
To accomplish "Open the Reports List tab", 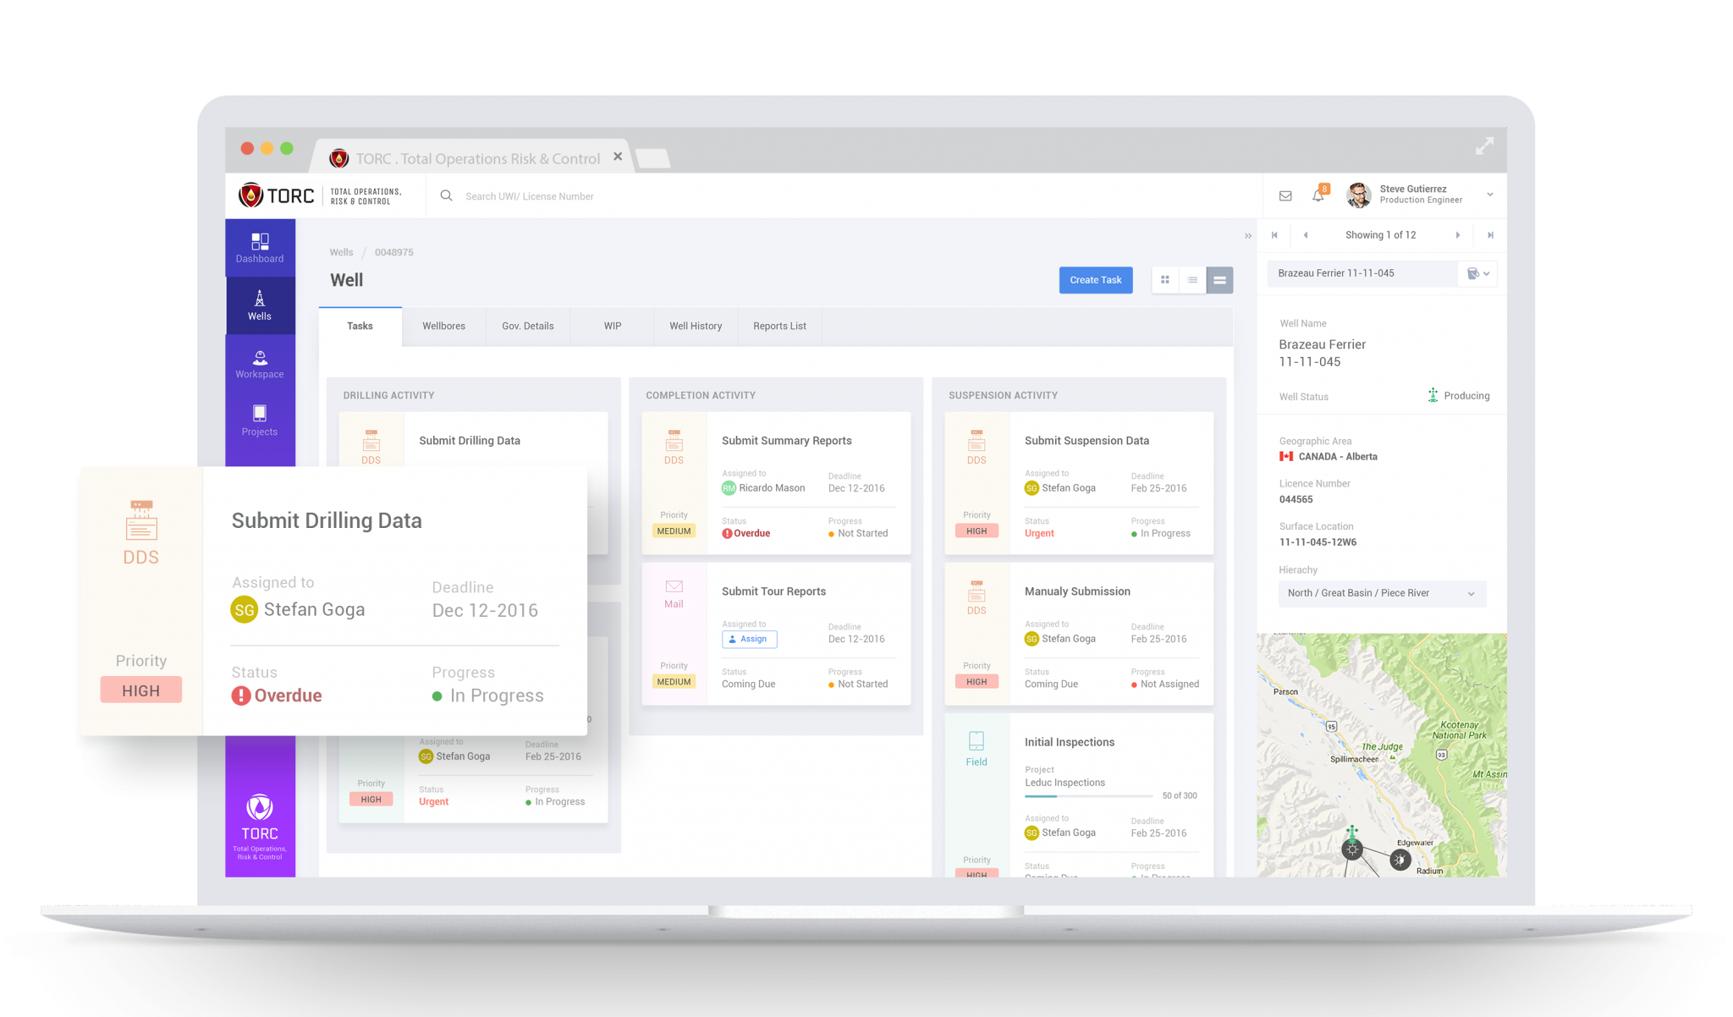I will point(778,326).
